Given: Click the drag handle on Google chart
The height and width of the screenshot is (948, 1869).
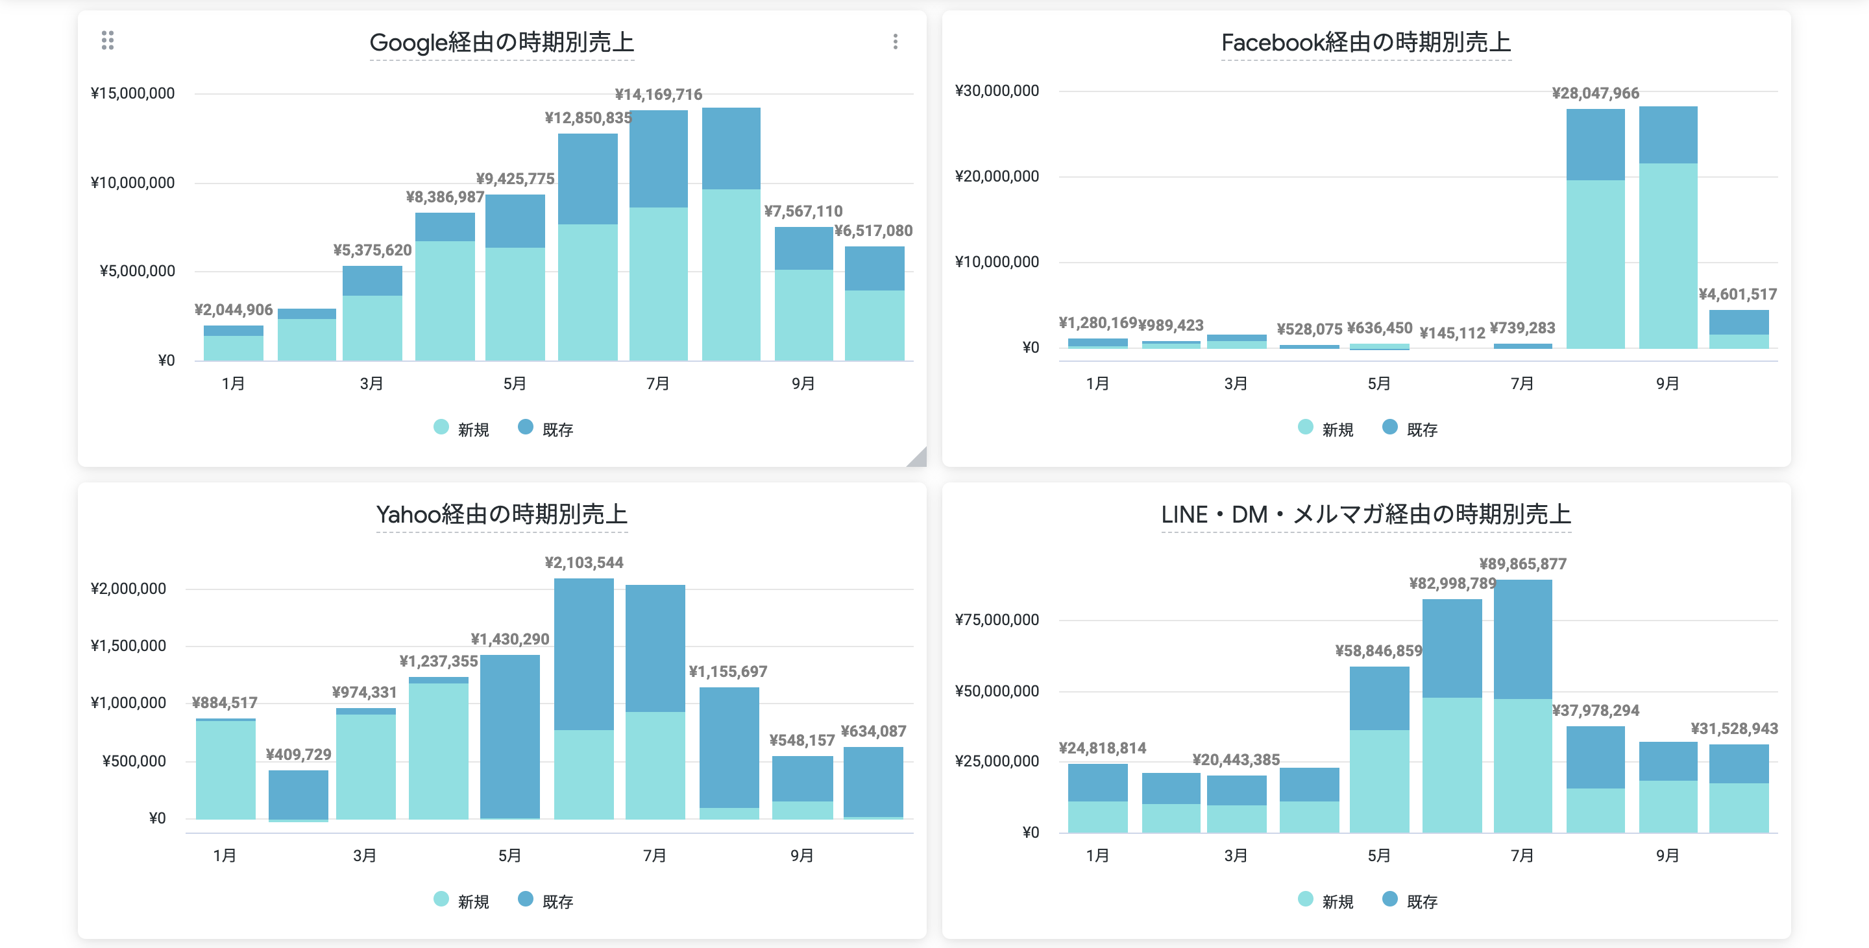Looking at the screenshot, I should point(107,41).
